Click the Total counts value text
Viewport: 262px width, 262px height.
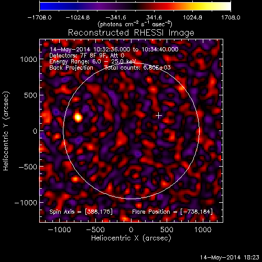137,68
